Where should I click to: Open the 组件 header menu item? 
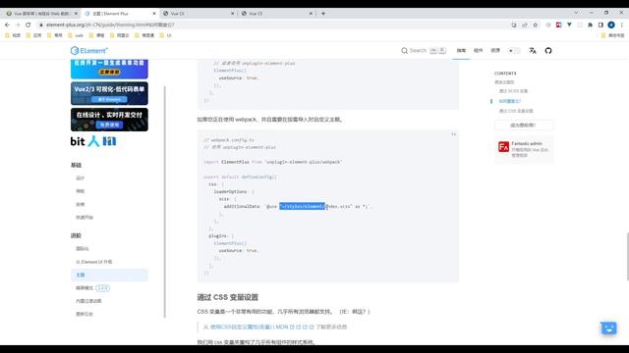coord(479,51)
